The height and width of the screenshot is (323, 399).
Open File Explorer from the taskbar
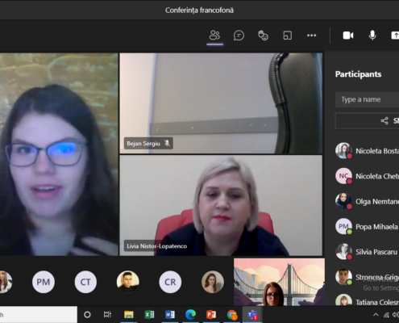point(129,314)
